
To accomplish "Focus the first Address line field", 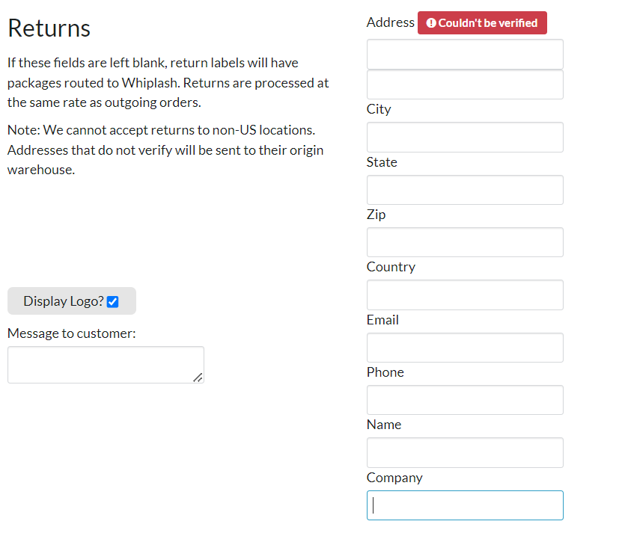I will point(465,54).
